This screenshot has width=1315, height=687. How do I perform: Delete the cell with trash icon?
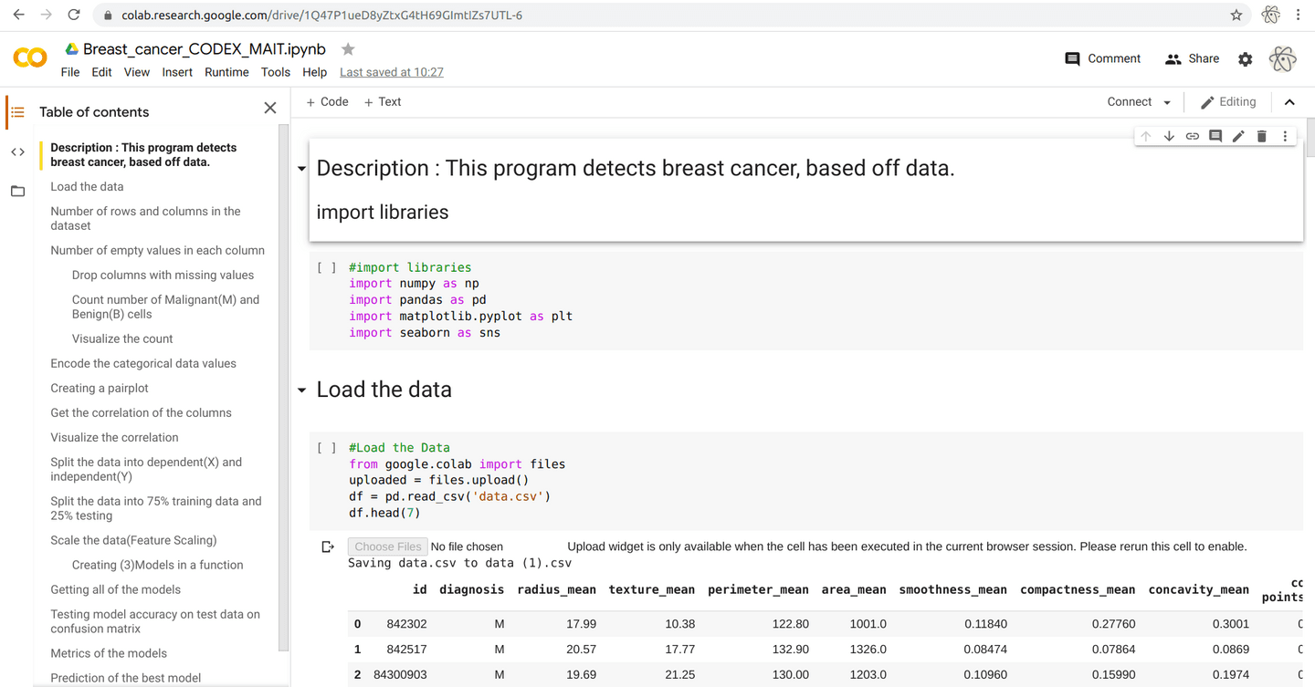point(1262,136)
